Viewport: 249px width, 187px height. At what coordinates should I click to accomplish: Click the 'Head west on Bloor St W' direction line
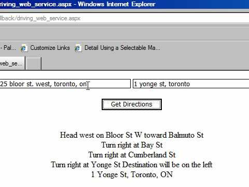pyautogui.click(x=132, y=135)
